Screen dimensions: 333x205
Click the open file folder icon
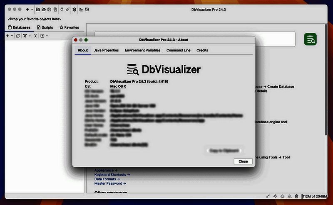tap(38, 9)
